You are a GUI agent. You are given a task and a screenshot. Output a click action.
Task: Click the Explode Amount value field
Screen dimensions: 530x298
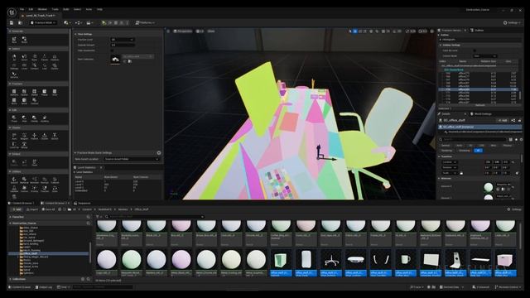pos(123,45)
